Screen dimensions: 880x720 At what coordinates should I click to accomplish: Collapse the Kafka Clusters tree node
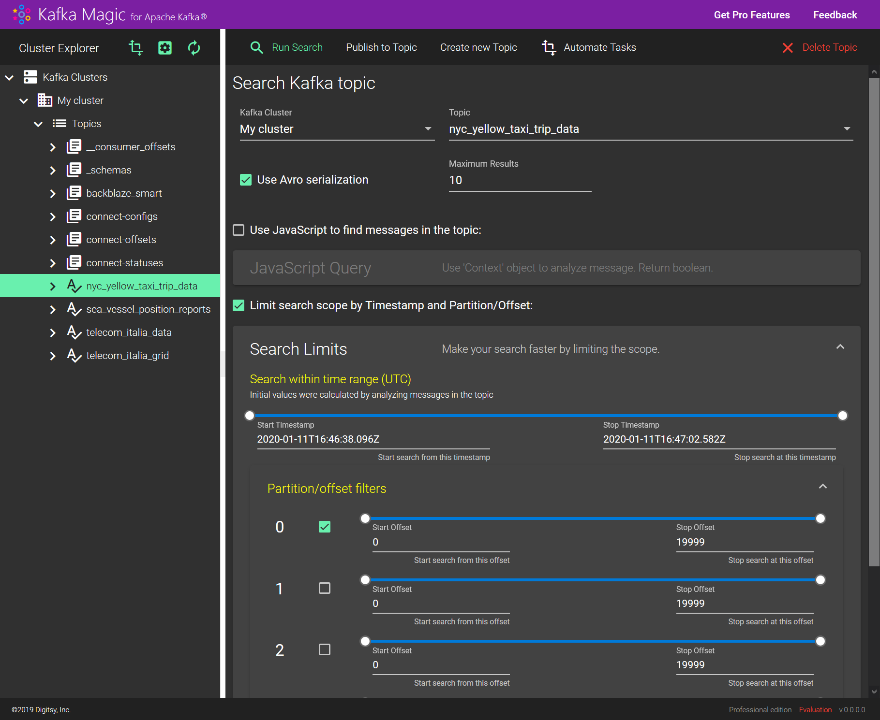tap(9, 77)
